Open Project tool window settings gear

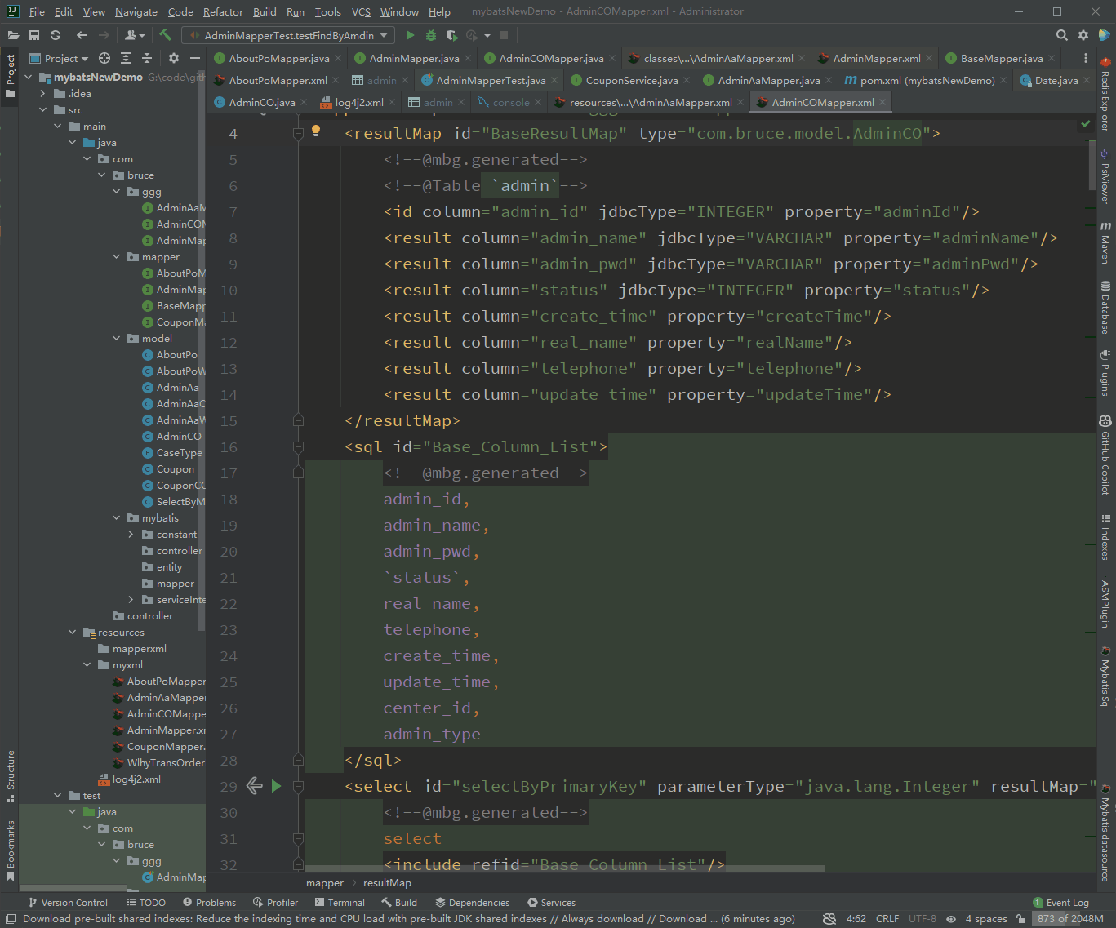(x=173, y=58)
